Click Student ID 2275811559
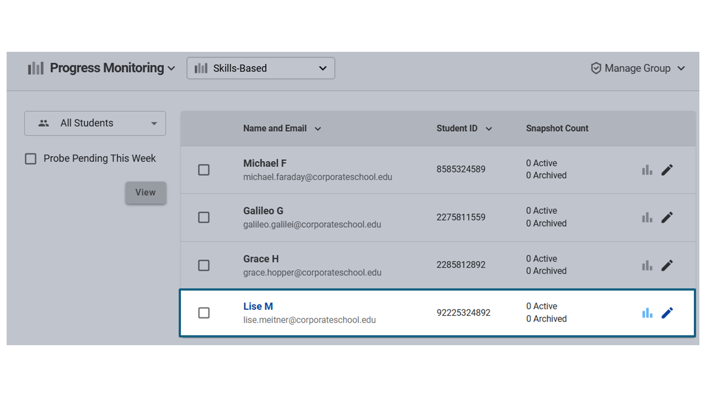The image size is (706, 397). pyautogui.click(x=461, y=217)
